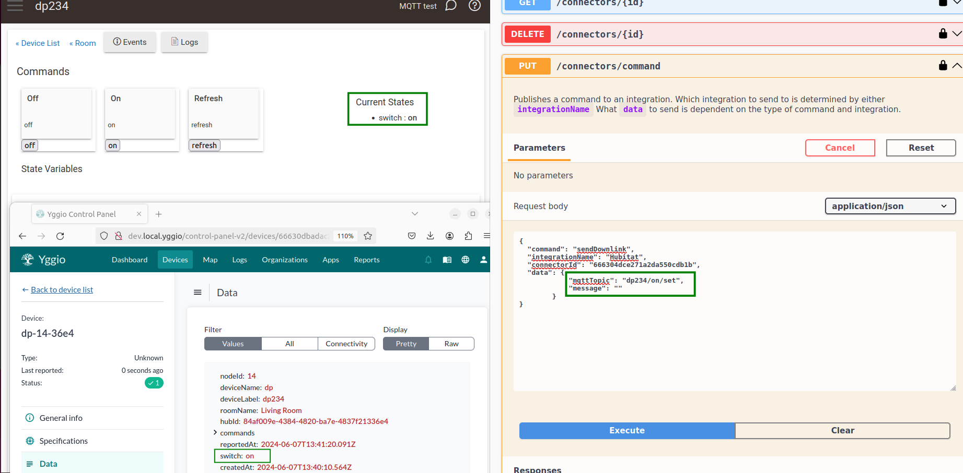Close the Yggio Control Panel tab
The image size is (963, 473).
pos(139,214)
